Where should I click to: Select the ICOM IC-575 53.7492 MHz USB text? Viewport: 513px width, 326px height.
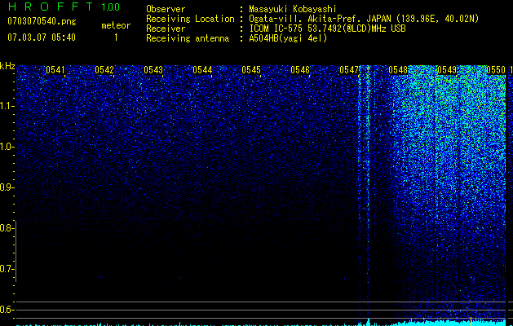(327, 29)
